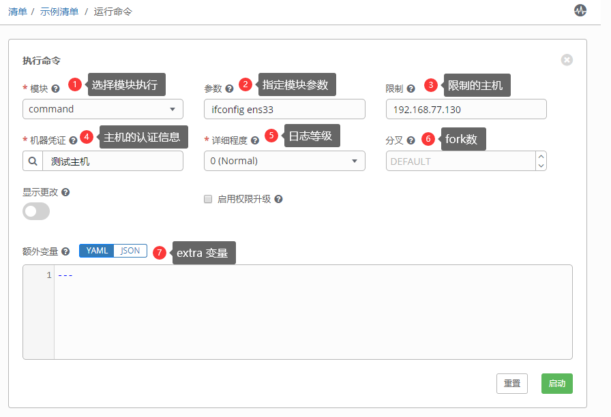Open the activity stream icon at top right
The height and width of the screenshot is (417, 611).
coord(580,10)
